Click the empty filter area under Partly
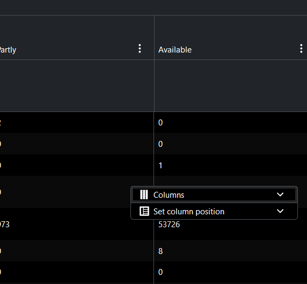Screen dimensions: 307x284 (77, 86)
